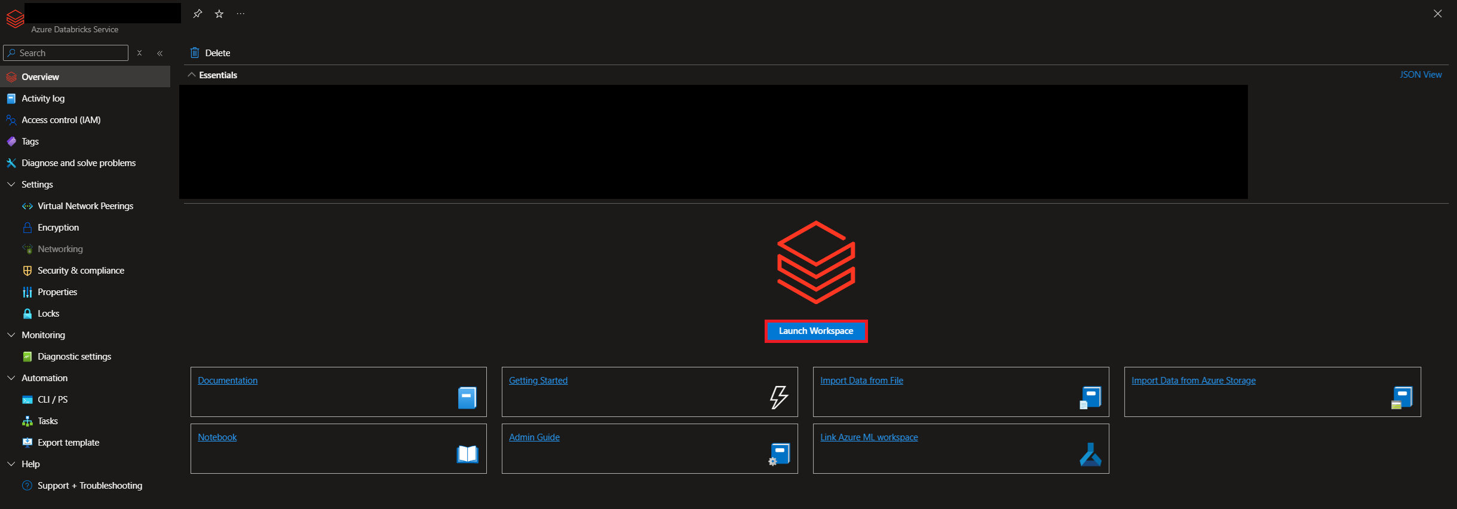Collapse the Essentials panel
Image resolution: width=1457 pixels, height=509 pixels.
coord(192,75)
